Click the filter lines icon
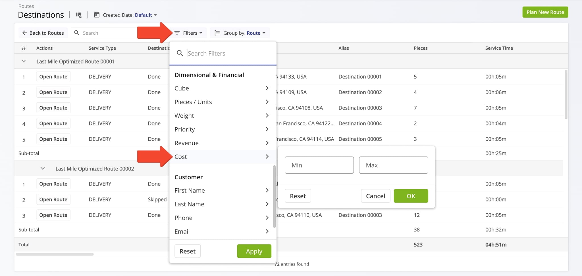 177,33
